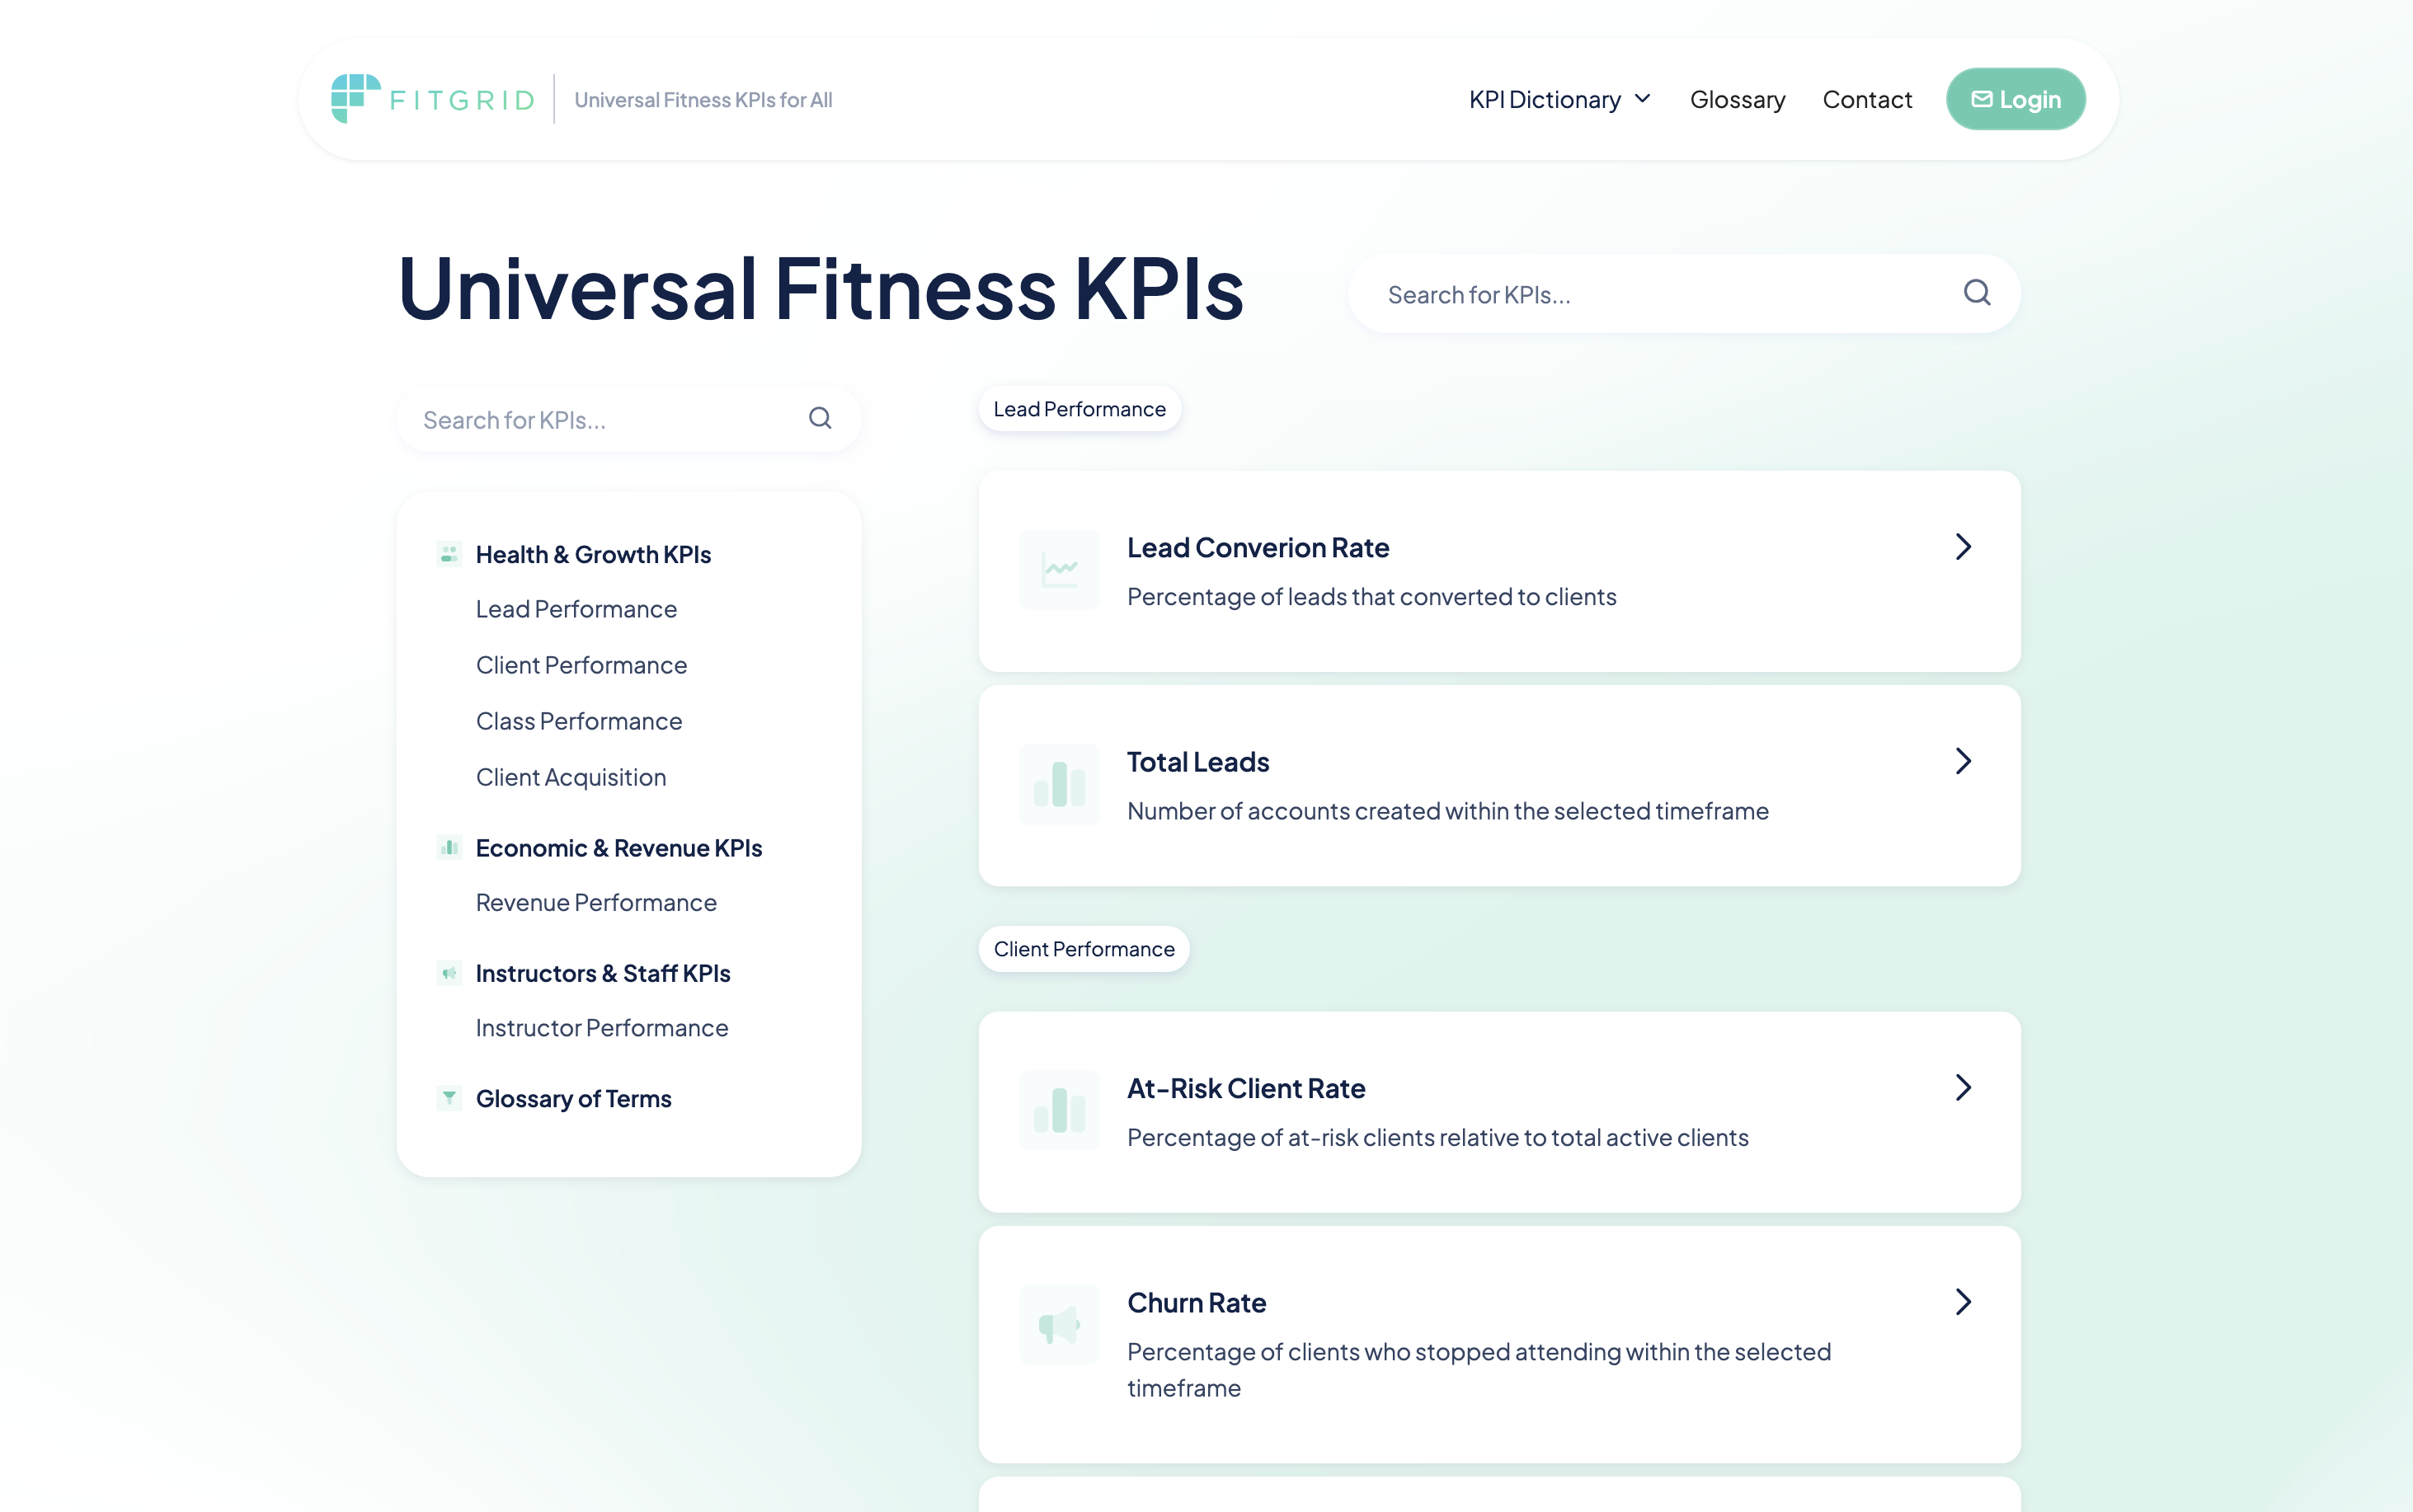The image size is (2413, 1512).
Task: Select Revenue Performance in the sidebar
Action: click(596, 903)
